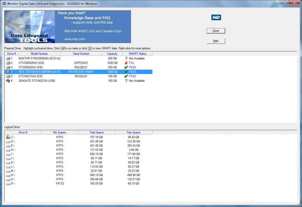Click the run tests icon in the instructions

(63, 48)
